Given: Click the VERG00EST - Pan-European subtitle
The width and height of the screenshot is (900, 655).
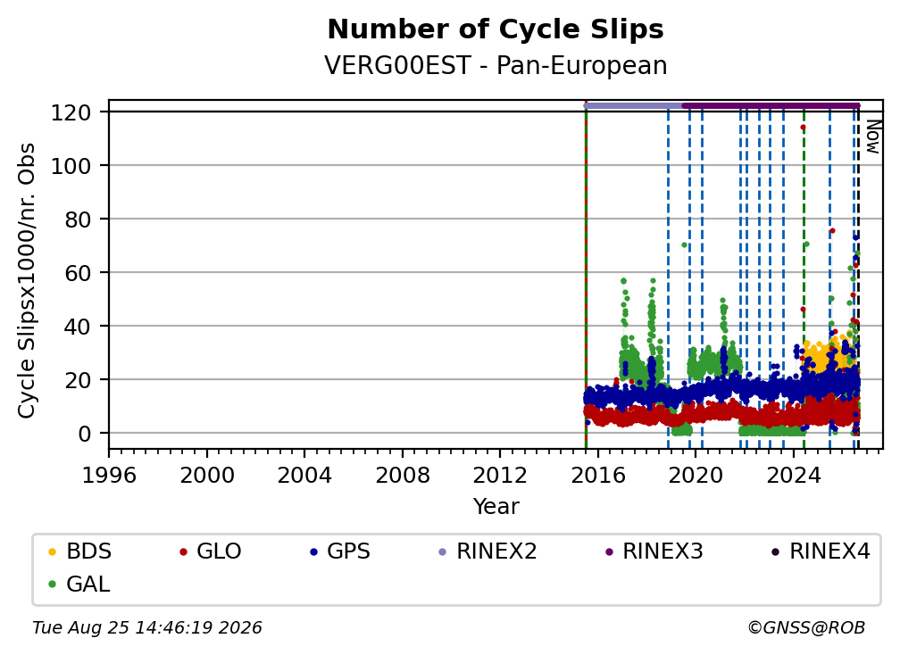Looking at the screenshot, I should (x=496, y=65).
